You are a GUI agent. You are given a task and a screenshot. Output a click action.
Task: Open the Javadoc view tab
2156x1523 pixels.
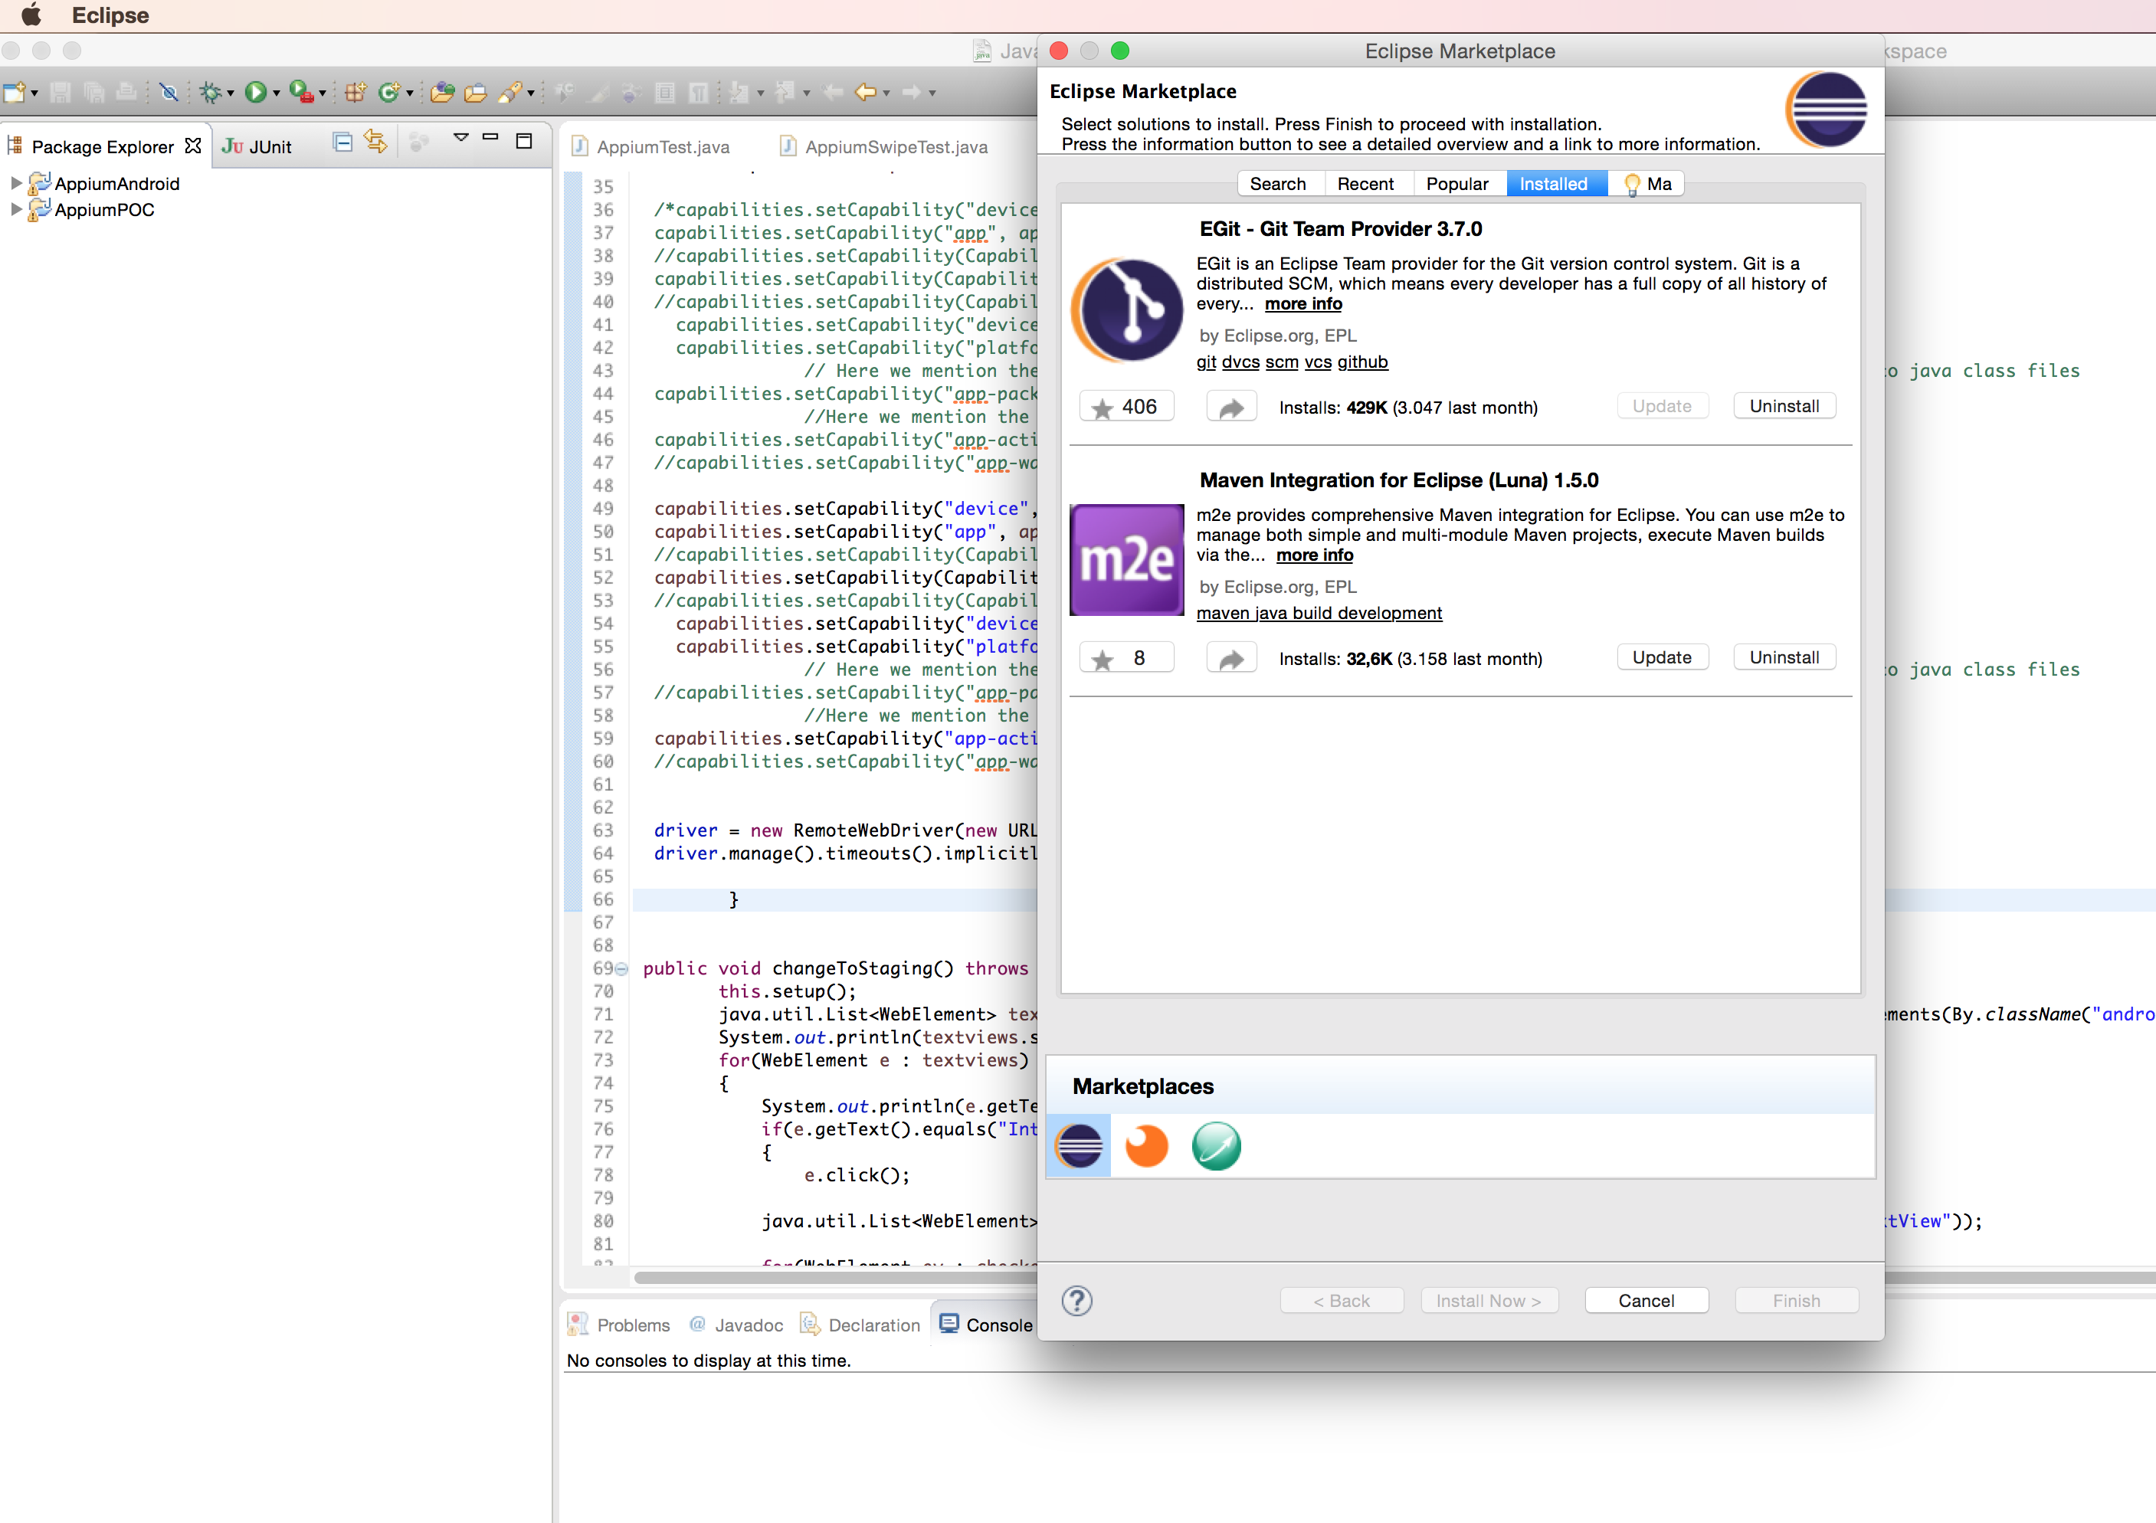pyautogui.click(x=736, y=1325)
